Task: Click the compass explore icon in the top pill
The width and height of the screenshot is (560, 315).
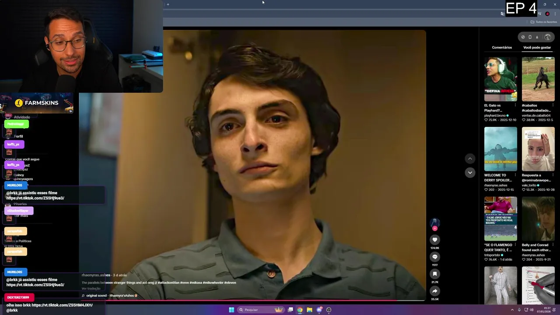Action: click(523, 37)
